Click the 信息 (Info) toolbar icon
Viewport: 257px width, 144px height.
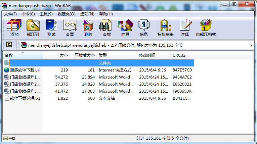143,26
